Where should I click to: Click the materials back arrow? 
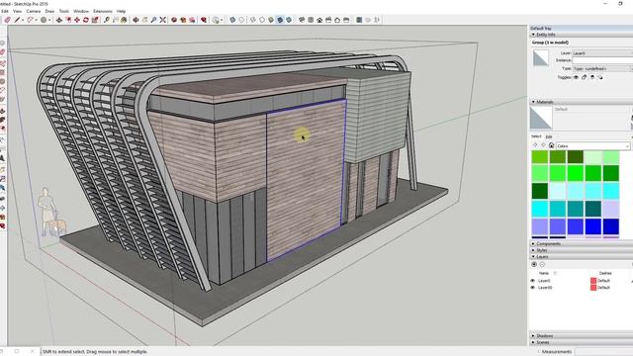pos(535,145)
